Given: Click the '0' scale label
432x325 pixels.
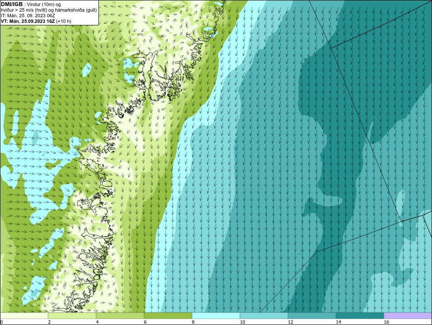Looking at the screenshot, I should tap(1, 322).
